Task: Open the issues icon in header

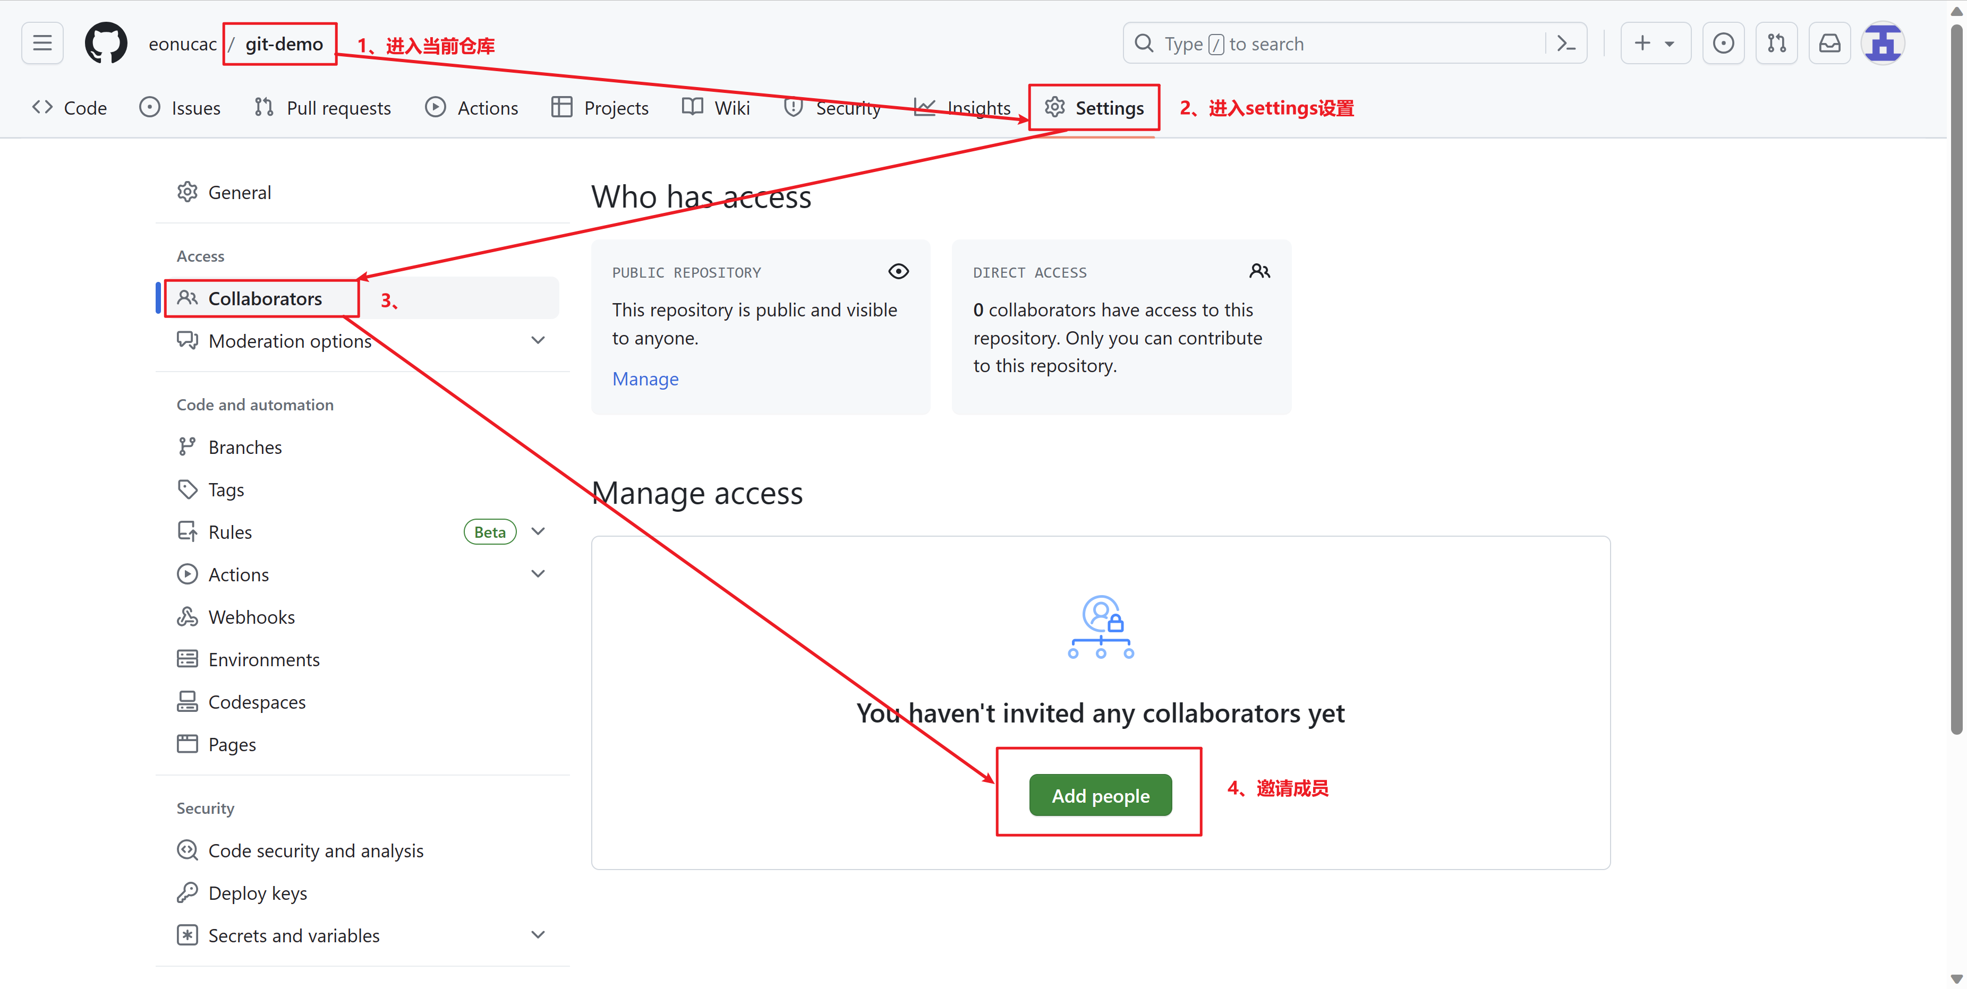Action: (1723, 44)
